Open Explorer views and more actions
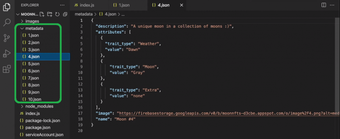 (62, 5)
